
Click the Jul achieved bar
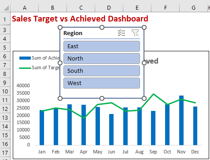125,126
